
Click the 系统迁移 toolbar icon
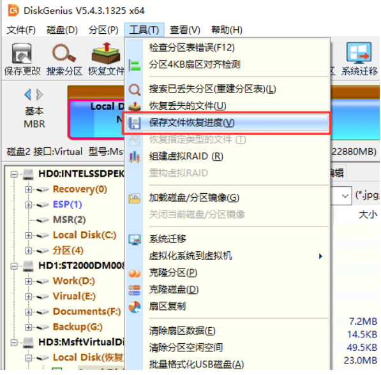pyautogui.click(x=359, y=53)
